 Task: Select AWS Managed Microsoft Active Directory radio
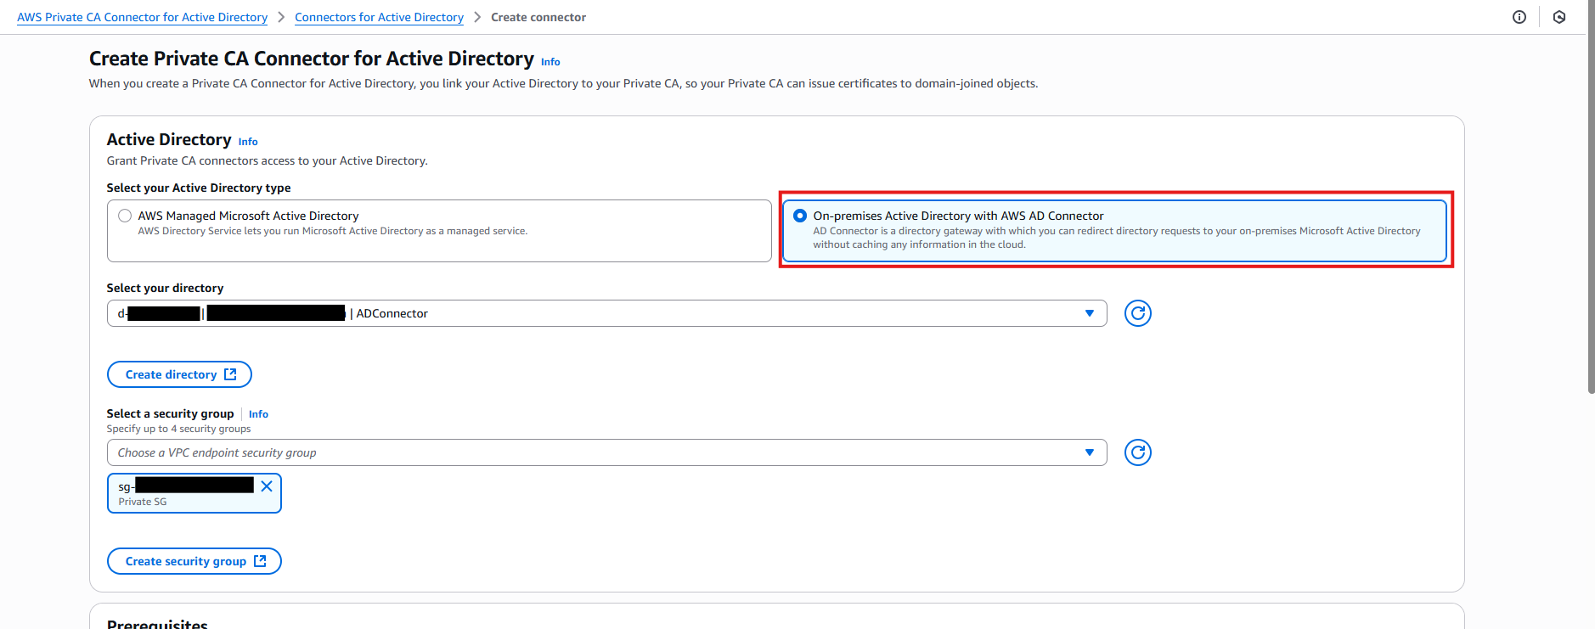[125, 216]
